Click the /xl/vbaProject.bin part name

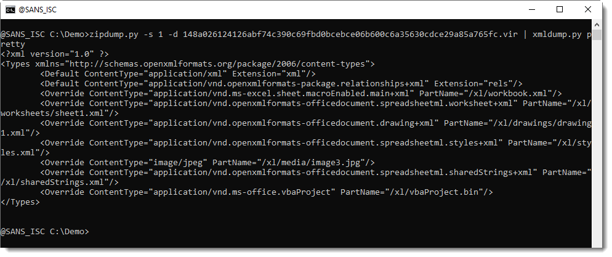(433, 192)
